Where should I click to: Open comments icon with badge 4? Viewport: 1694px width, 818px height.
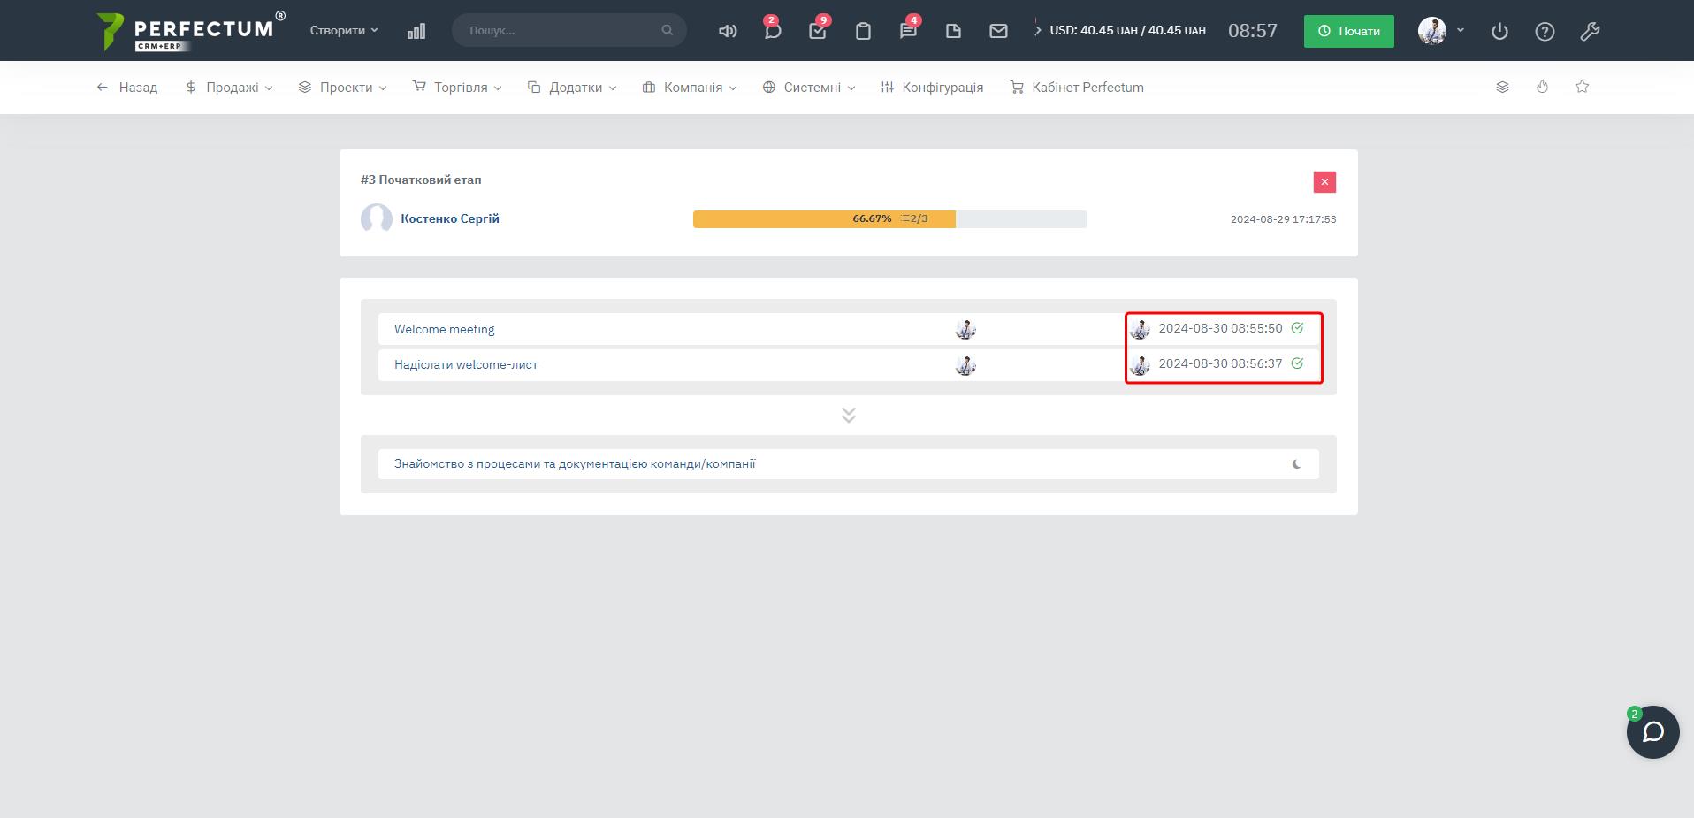pos(908,31)
